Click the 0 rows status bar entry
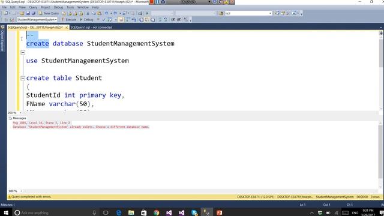 click(x=375, y=197)
